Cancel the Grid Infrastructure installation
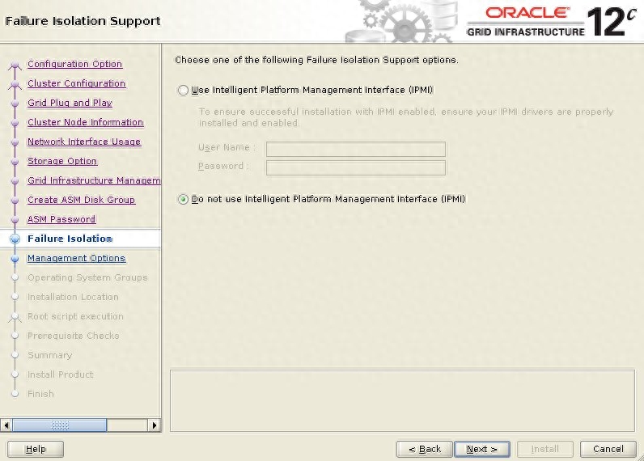Image resolution: width=644 pixels, height=461 pixels. (x=608, y=449)
